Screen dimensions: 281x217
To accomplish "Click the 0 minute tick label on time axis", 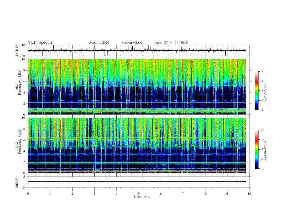I will (x=28, y=194).
